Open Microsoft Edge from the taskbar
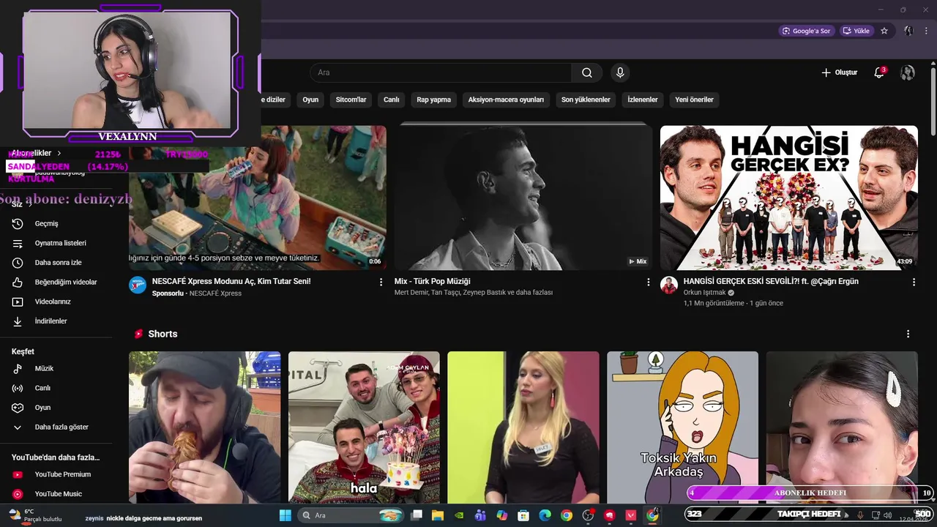The height and width of the screenshot is (527, 937). (545, 515)
